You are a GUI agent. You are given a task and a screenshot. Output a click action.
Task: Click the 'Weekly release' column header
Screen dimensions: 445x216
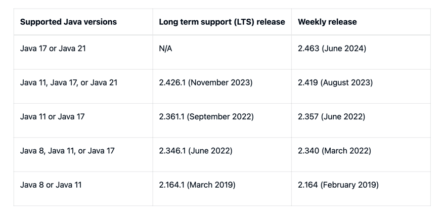327,22
